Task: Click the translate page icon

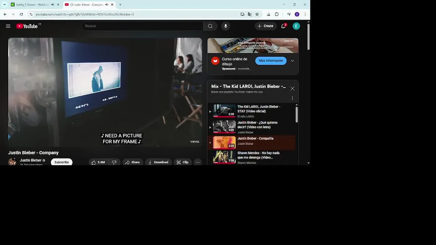Action: [x=250, y=14]
